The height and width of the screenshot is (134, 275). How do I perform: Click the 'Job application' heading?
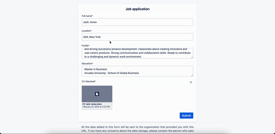point(137,9)
